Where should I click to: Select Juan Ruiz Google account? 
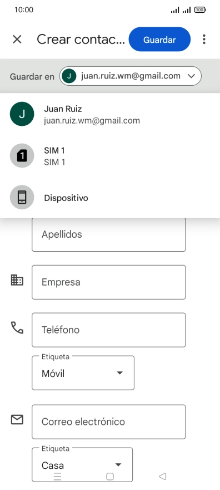tap(110, 114)
